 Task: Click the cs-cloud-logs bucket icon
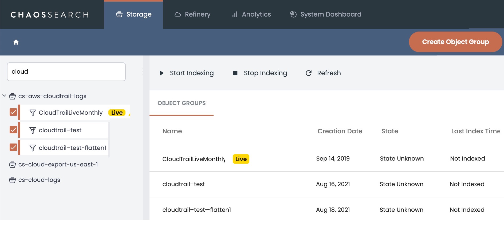click(12, 180)
